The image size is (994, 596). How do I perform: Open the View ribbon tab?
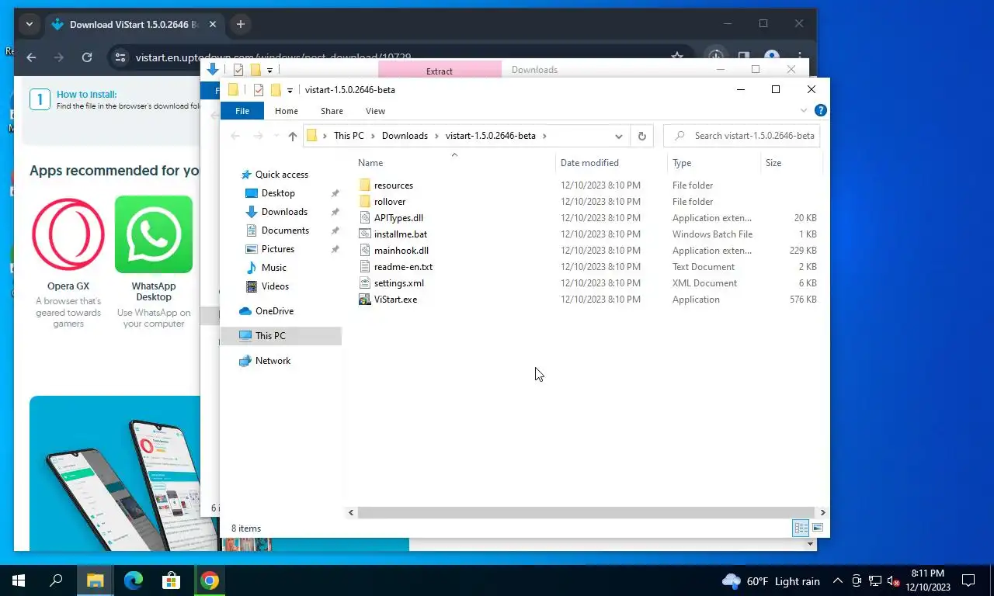pyautogui.click(x=375, y=111)
